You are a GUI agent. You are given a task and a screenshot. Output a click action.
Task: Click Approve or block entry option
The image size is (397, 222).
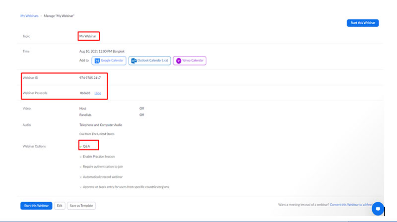point(126,187)
